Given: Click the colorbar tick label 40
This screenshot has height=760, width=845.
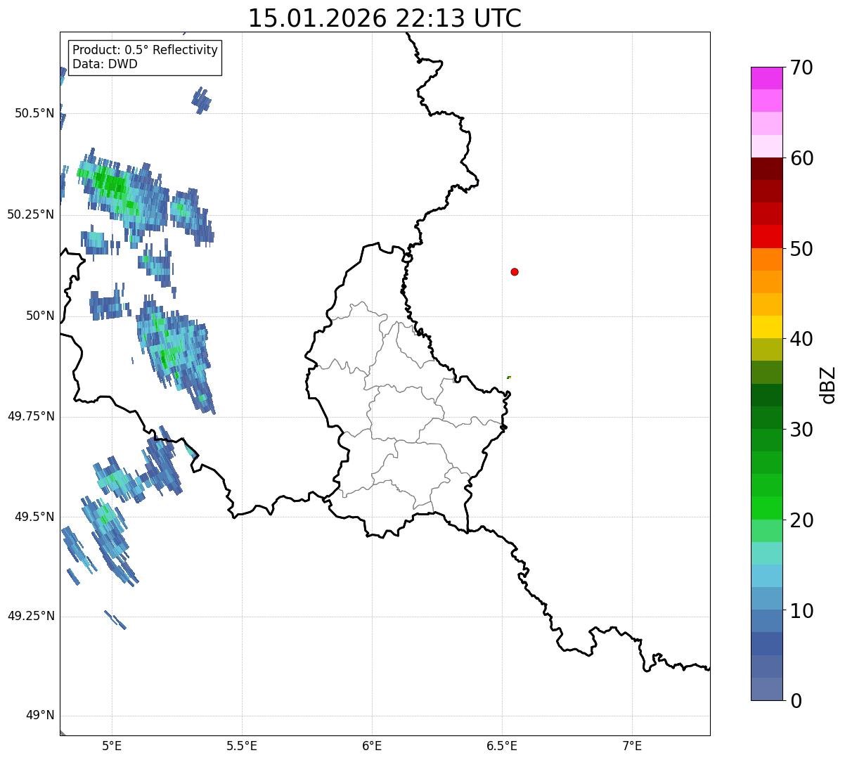Looking at the screenshot, I should pyautogui.click(x=801, y=339).
